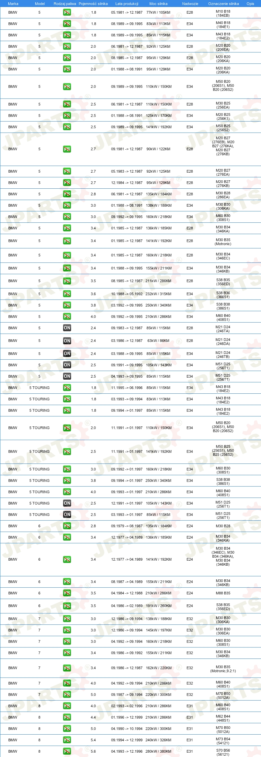261x757 pixels.
Task: Click petrol icon in 145kW / 197KM row
Action: coord(67,630)
